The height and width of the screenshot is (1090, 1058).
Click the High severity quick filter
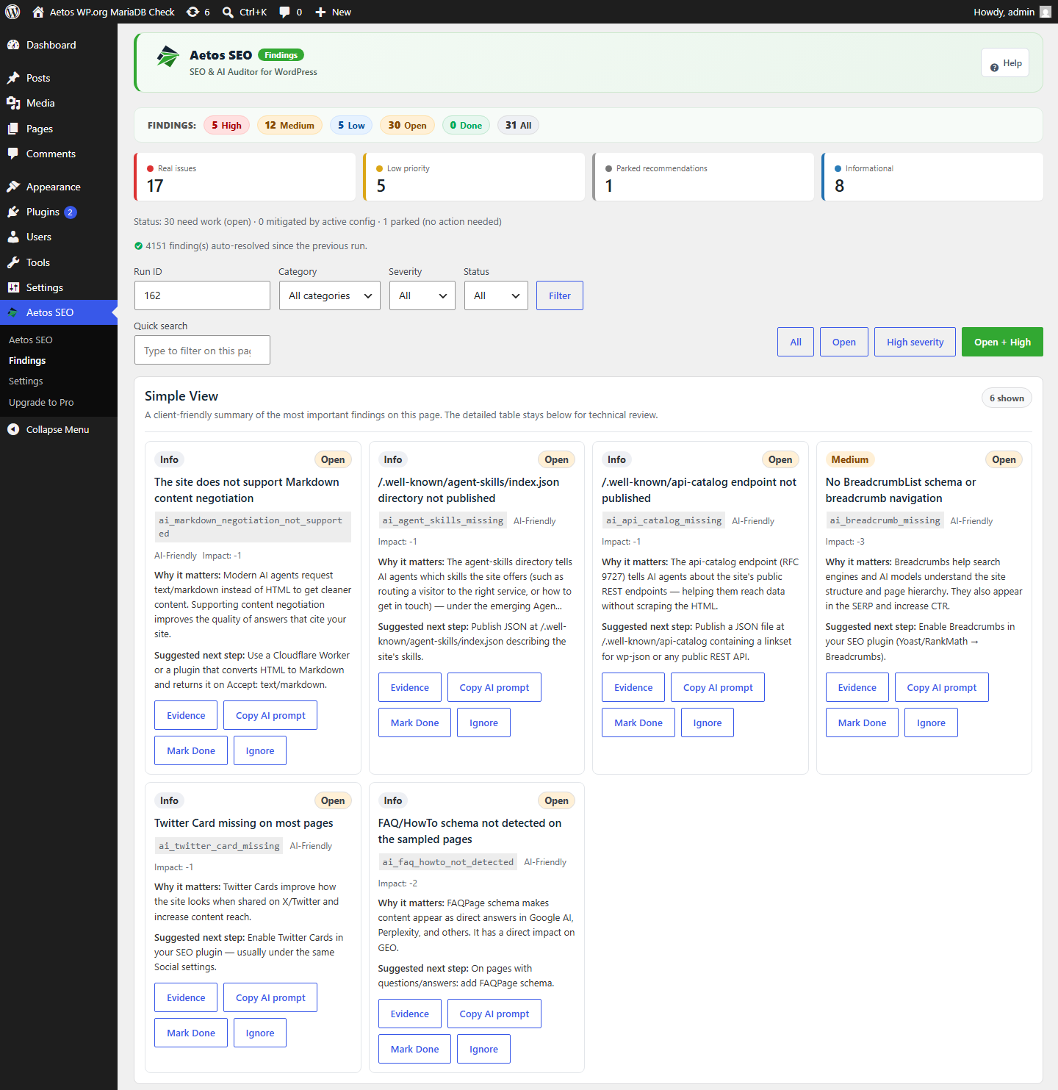click(915, 342)
